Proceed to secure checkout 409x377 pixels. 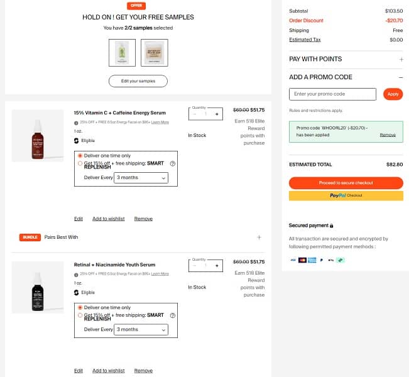346,183
